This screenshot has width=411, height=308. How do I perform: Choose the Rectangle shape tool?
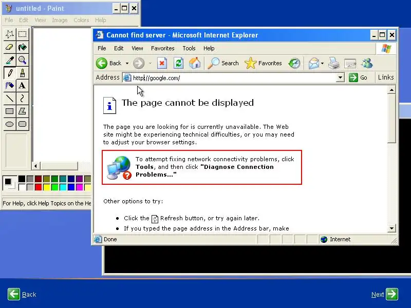click(10, 111)
